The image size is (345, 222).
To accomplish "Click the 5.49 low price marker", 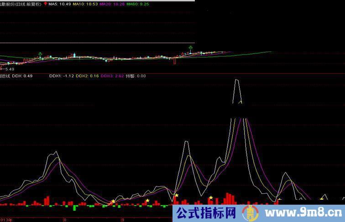I will (x=7, y=69).
